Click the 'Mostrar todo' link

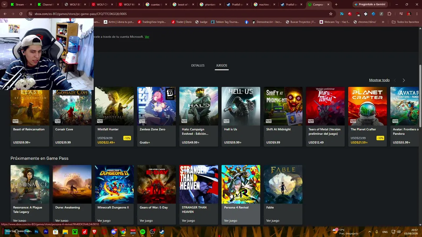(379, 80)
